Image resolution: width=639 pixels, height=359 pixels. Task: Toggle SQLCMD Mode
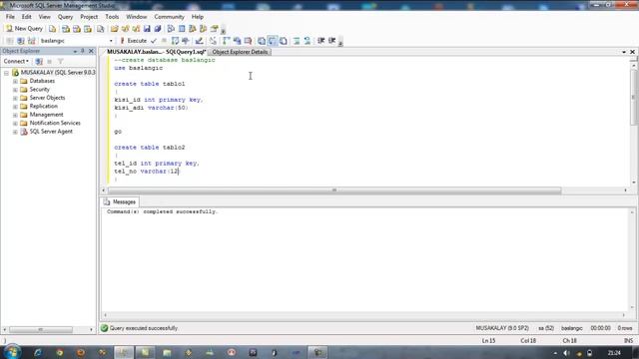click(x=248, y=41)
